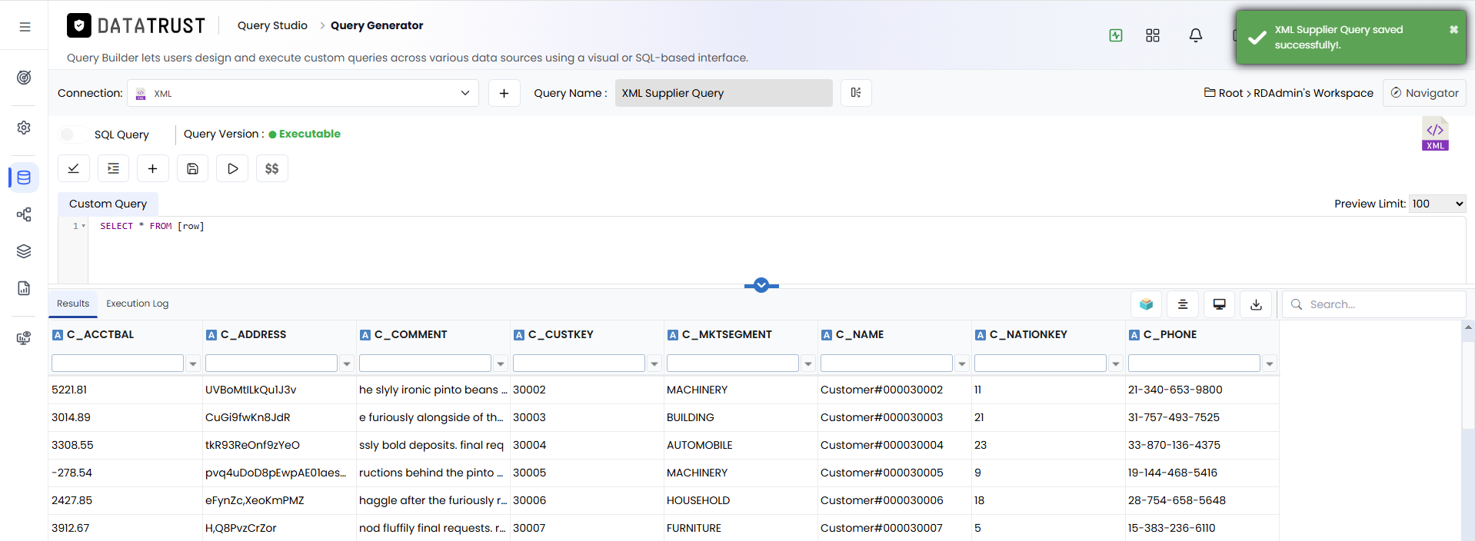Click the results Search field

(1373, 304)
